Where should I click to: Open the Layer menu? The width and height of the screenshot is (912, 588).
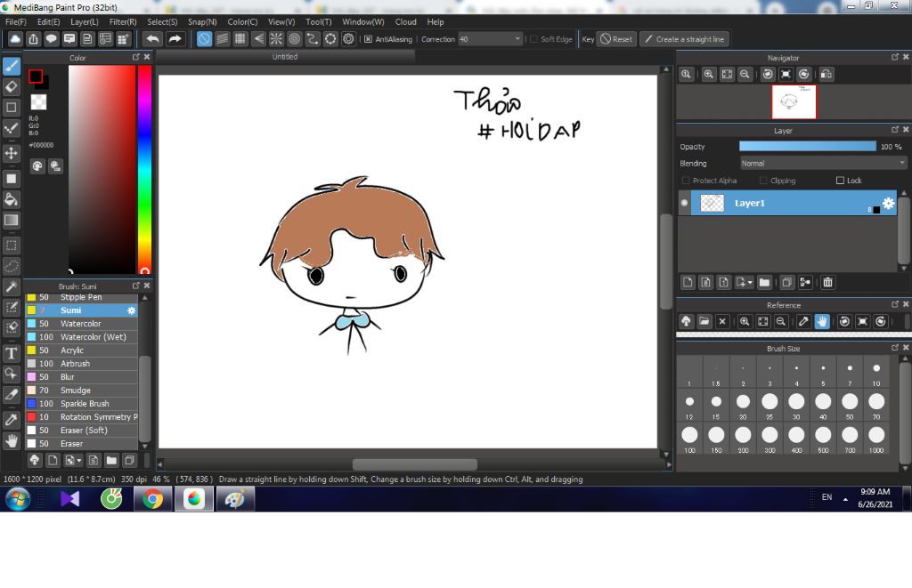85,21
